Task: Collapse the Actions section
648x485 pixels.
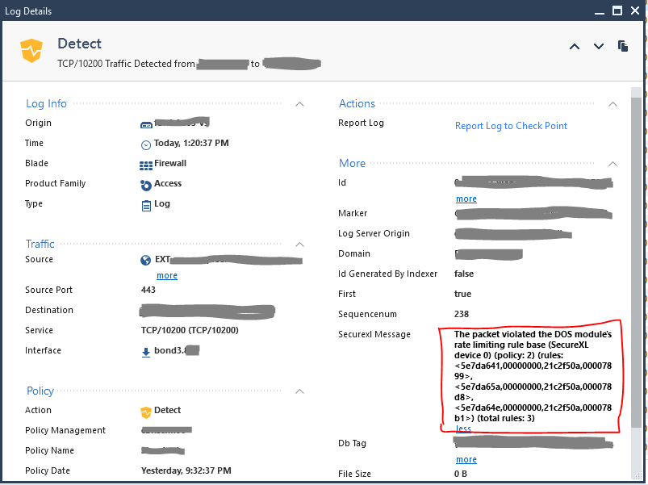Action: tap(612, 103)
